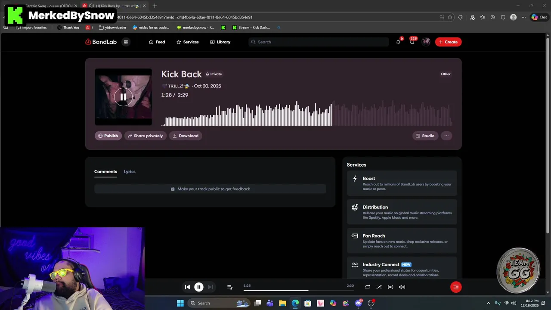The image size is (551, 310).
Task: Go to the Feed page
Action: (157, 42)
